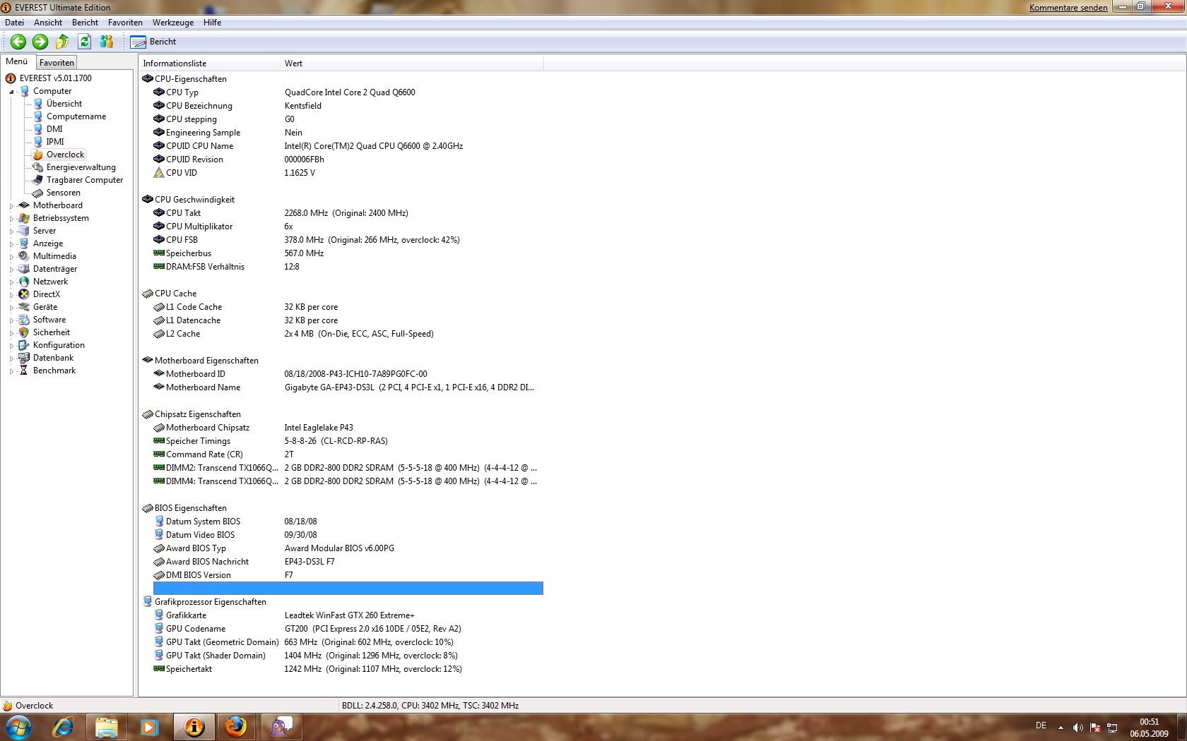Open the Datei menu
Viewport: 1187px width, 741px height.
[x=14, y=23]
